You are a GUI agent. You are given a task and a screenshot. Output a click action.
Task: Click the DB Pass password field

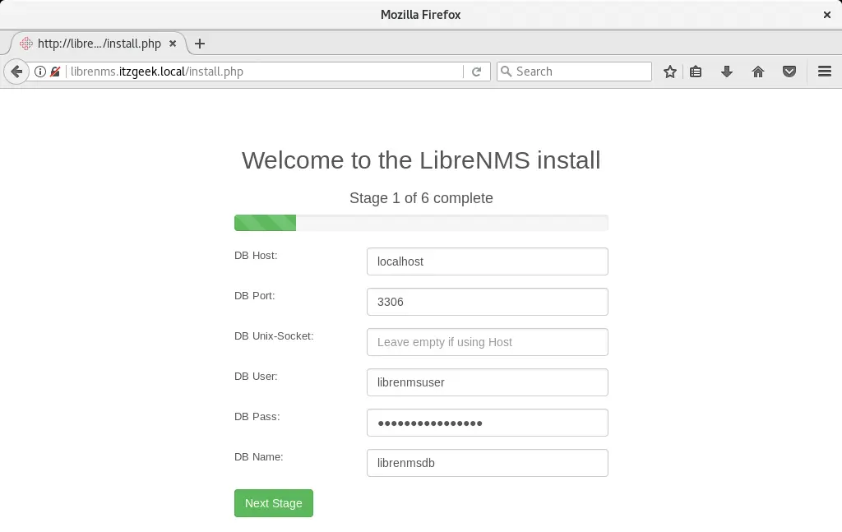(x=487, y=423)
